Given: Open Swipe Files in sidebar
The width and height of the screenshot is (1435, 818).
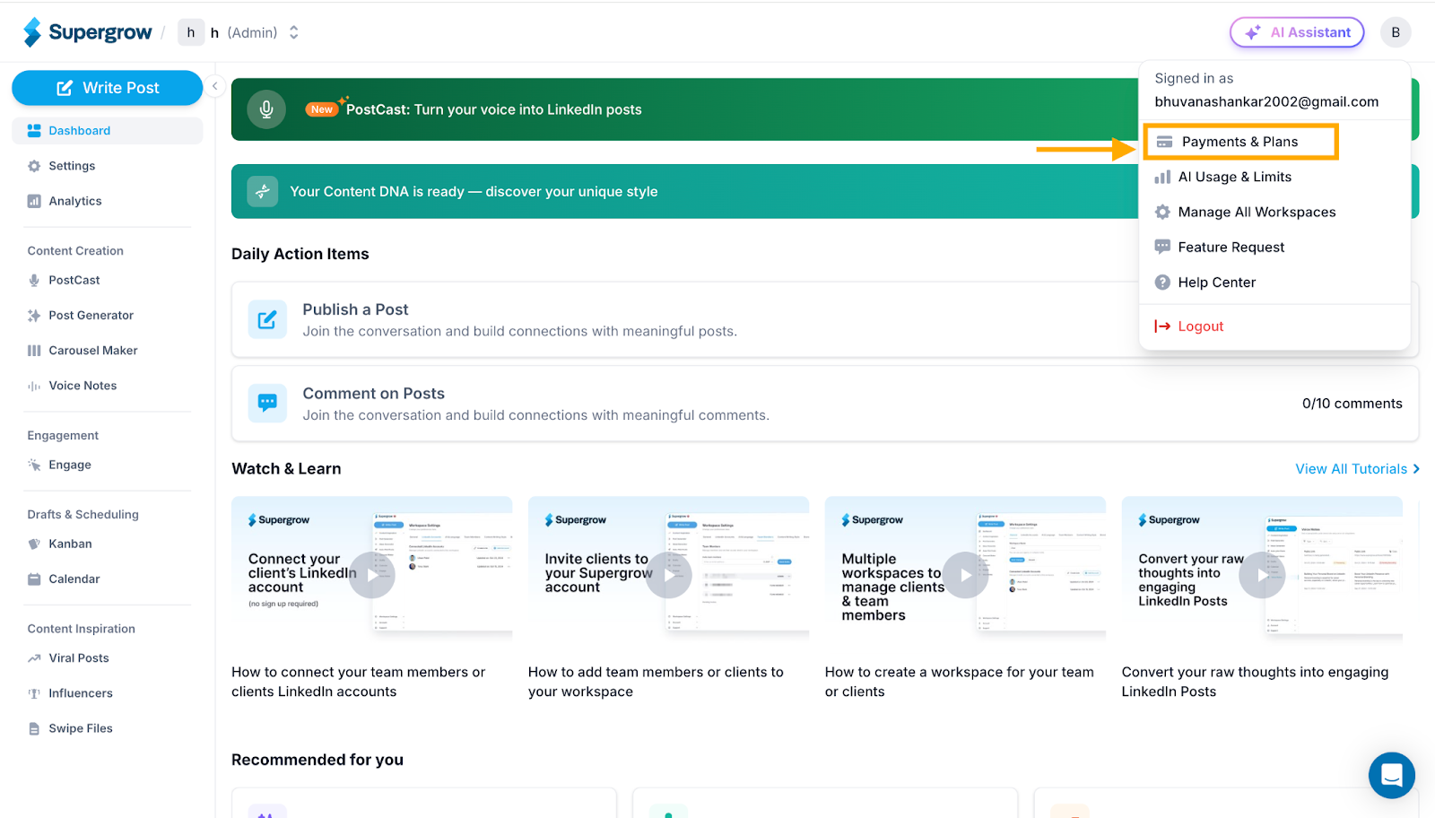Looking at the screenshot, I should (108, 728).
